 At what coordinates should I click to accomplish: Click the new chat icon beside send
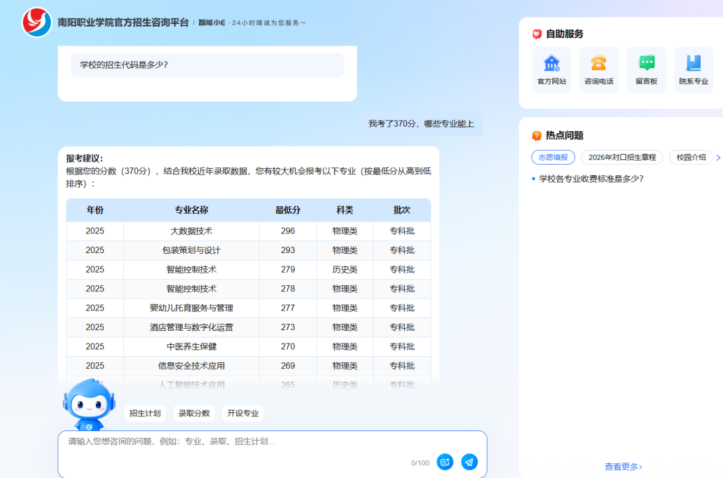(x=445, y=462)
